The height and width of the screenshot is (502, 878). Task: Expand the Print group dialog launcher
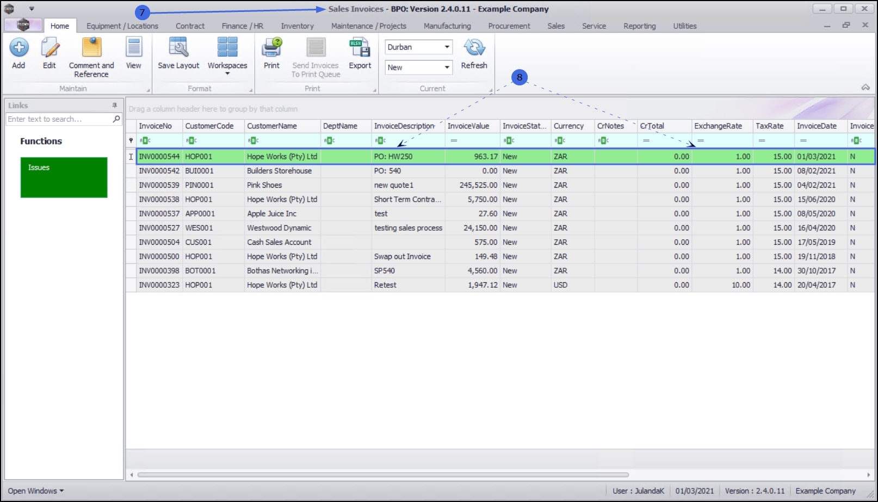tap(374, 90)
